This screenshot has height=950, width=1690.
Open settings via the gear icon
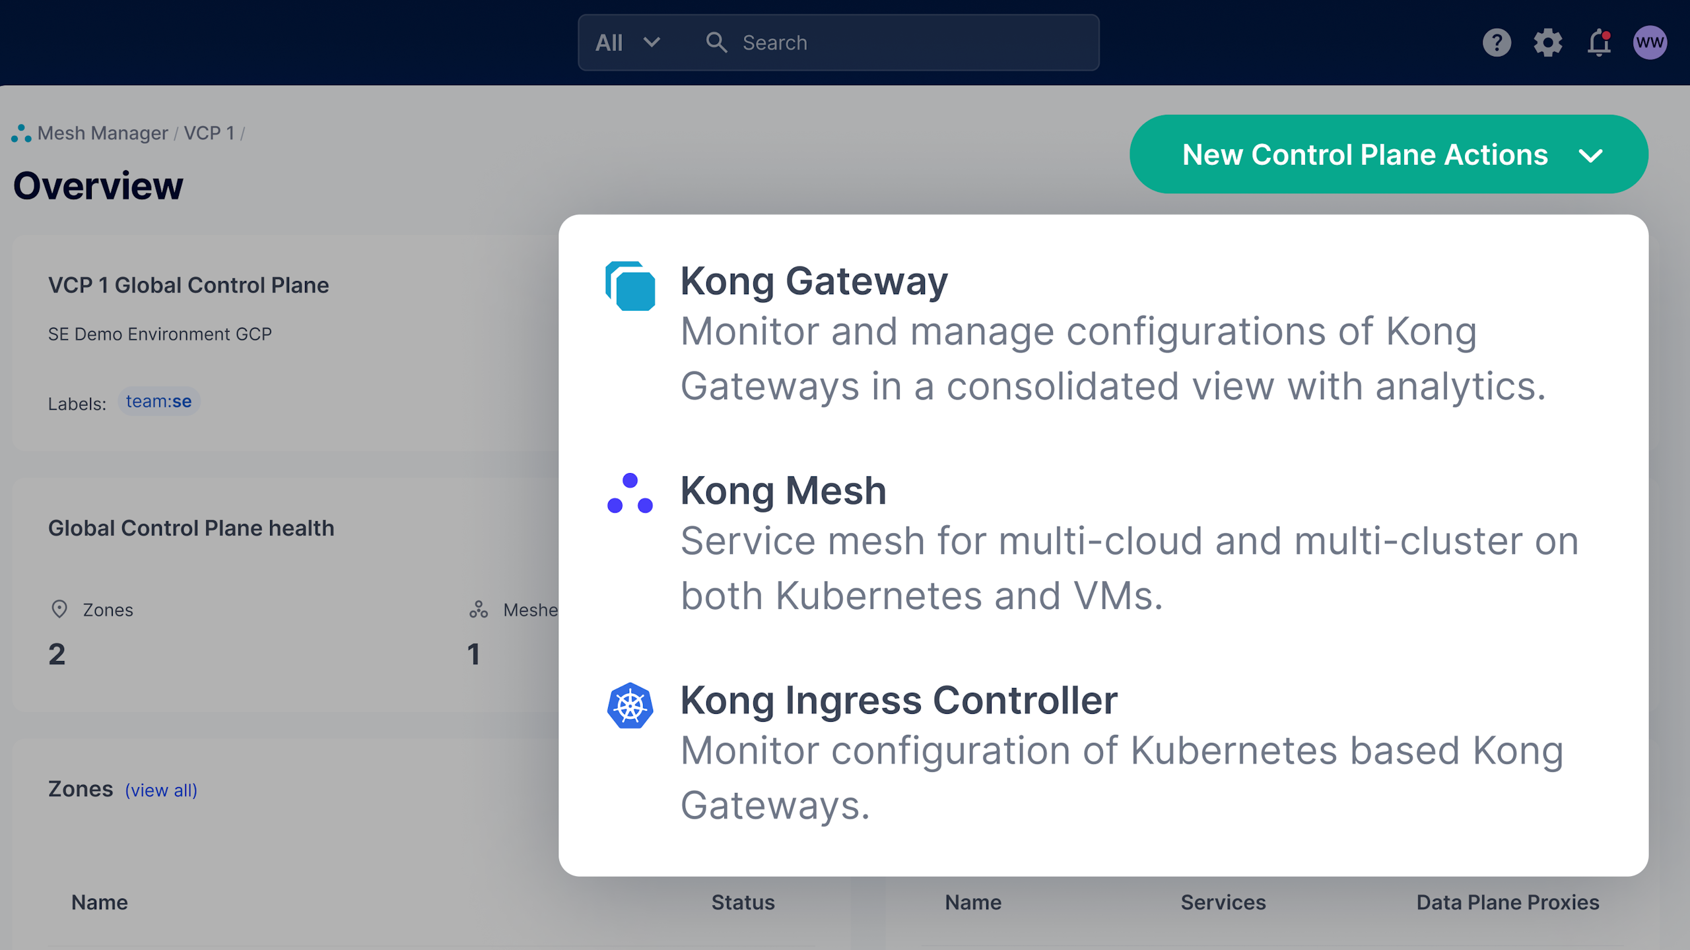[1547, 43]
